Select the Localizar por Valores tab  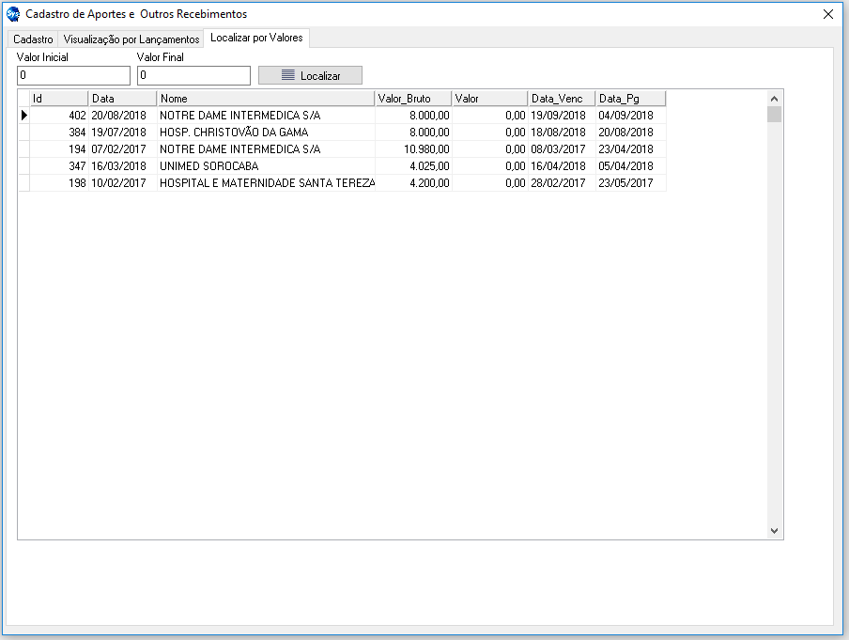(256, 39)
